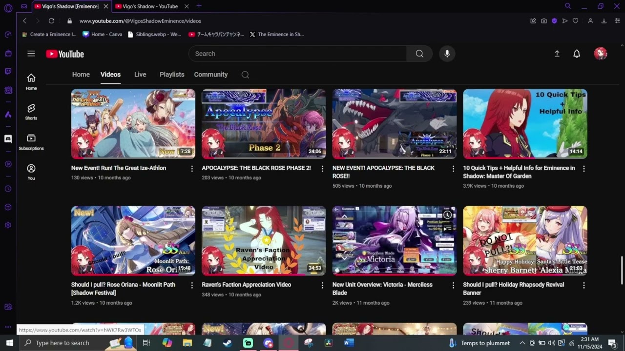Open options for Great Ize-Athlon video
Screen dimensions: 625x351
(x=191, y=169)
